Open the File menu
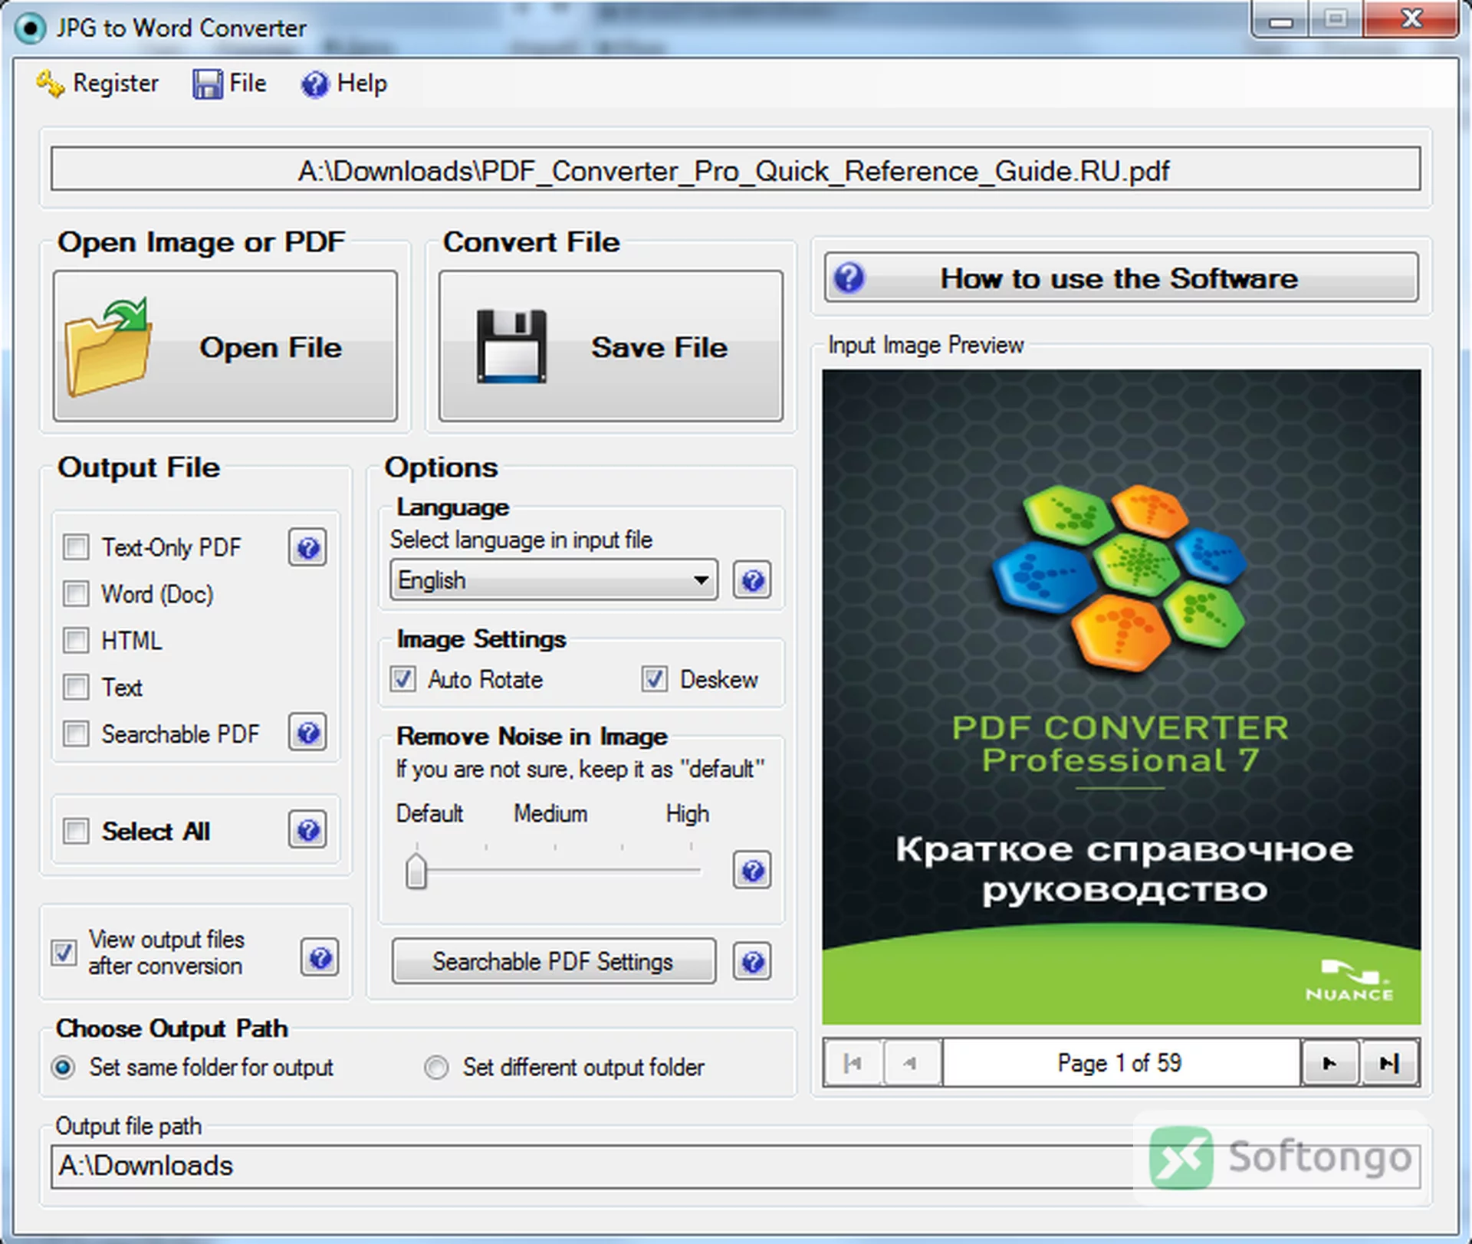1472x1244 pixels. click(x=229, y=83)
